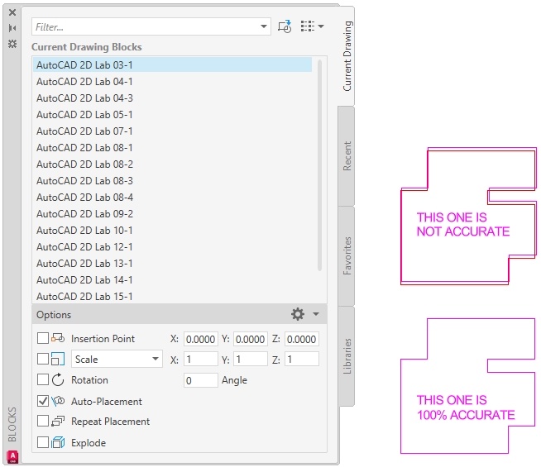Switch to the Current Drawing tab
The image size is (541, 467).
347,56
